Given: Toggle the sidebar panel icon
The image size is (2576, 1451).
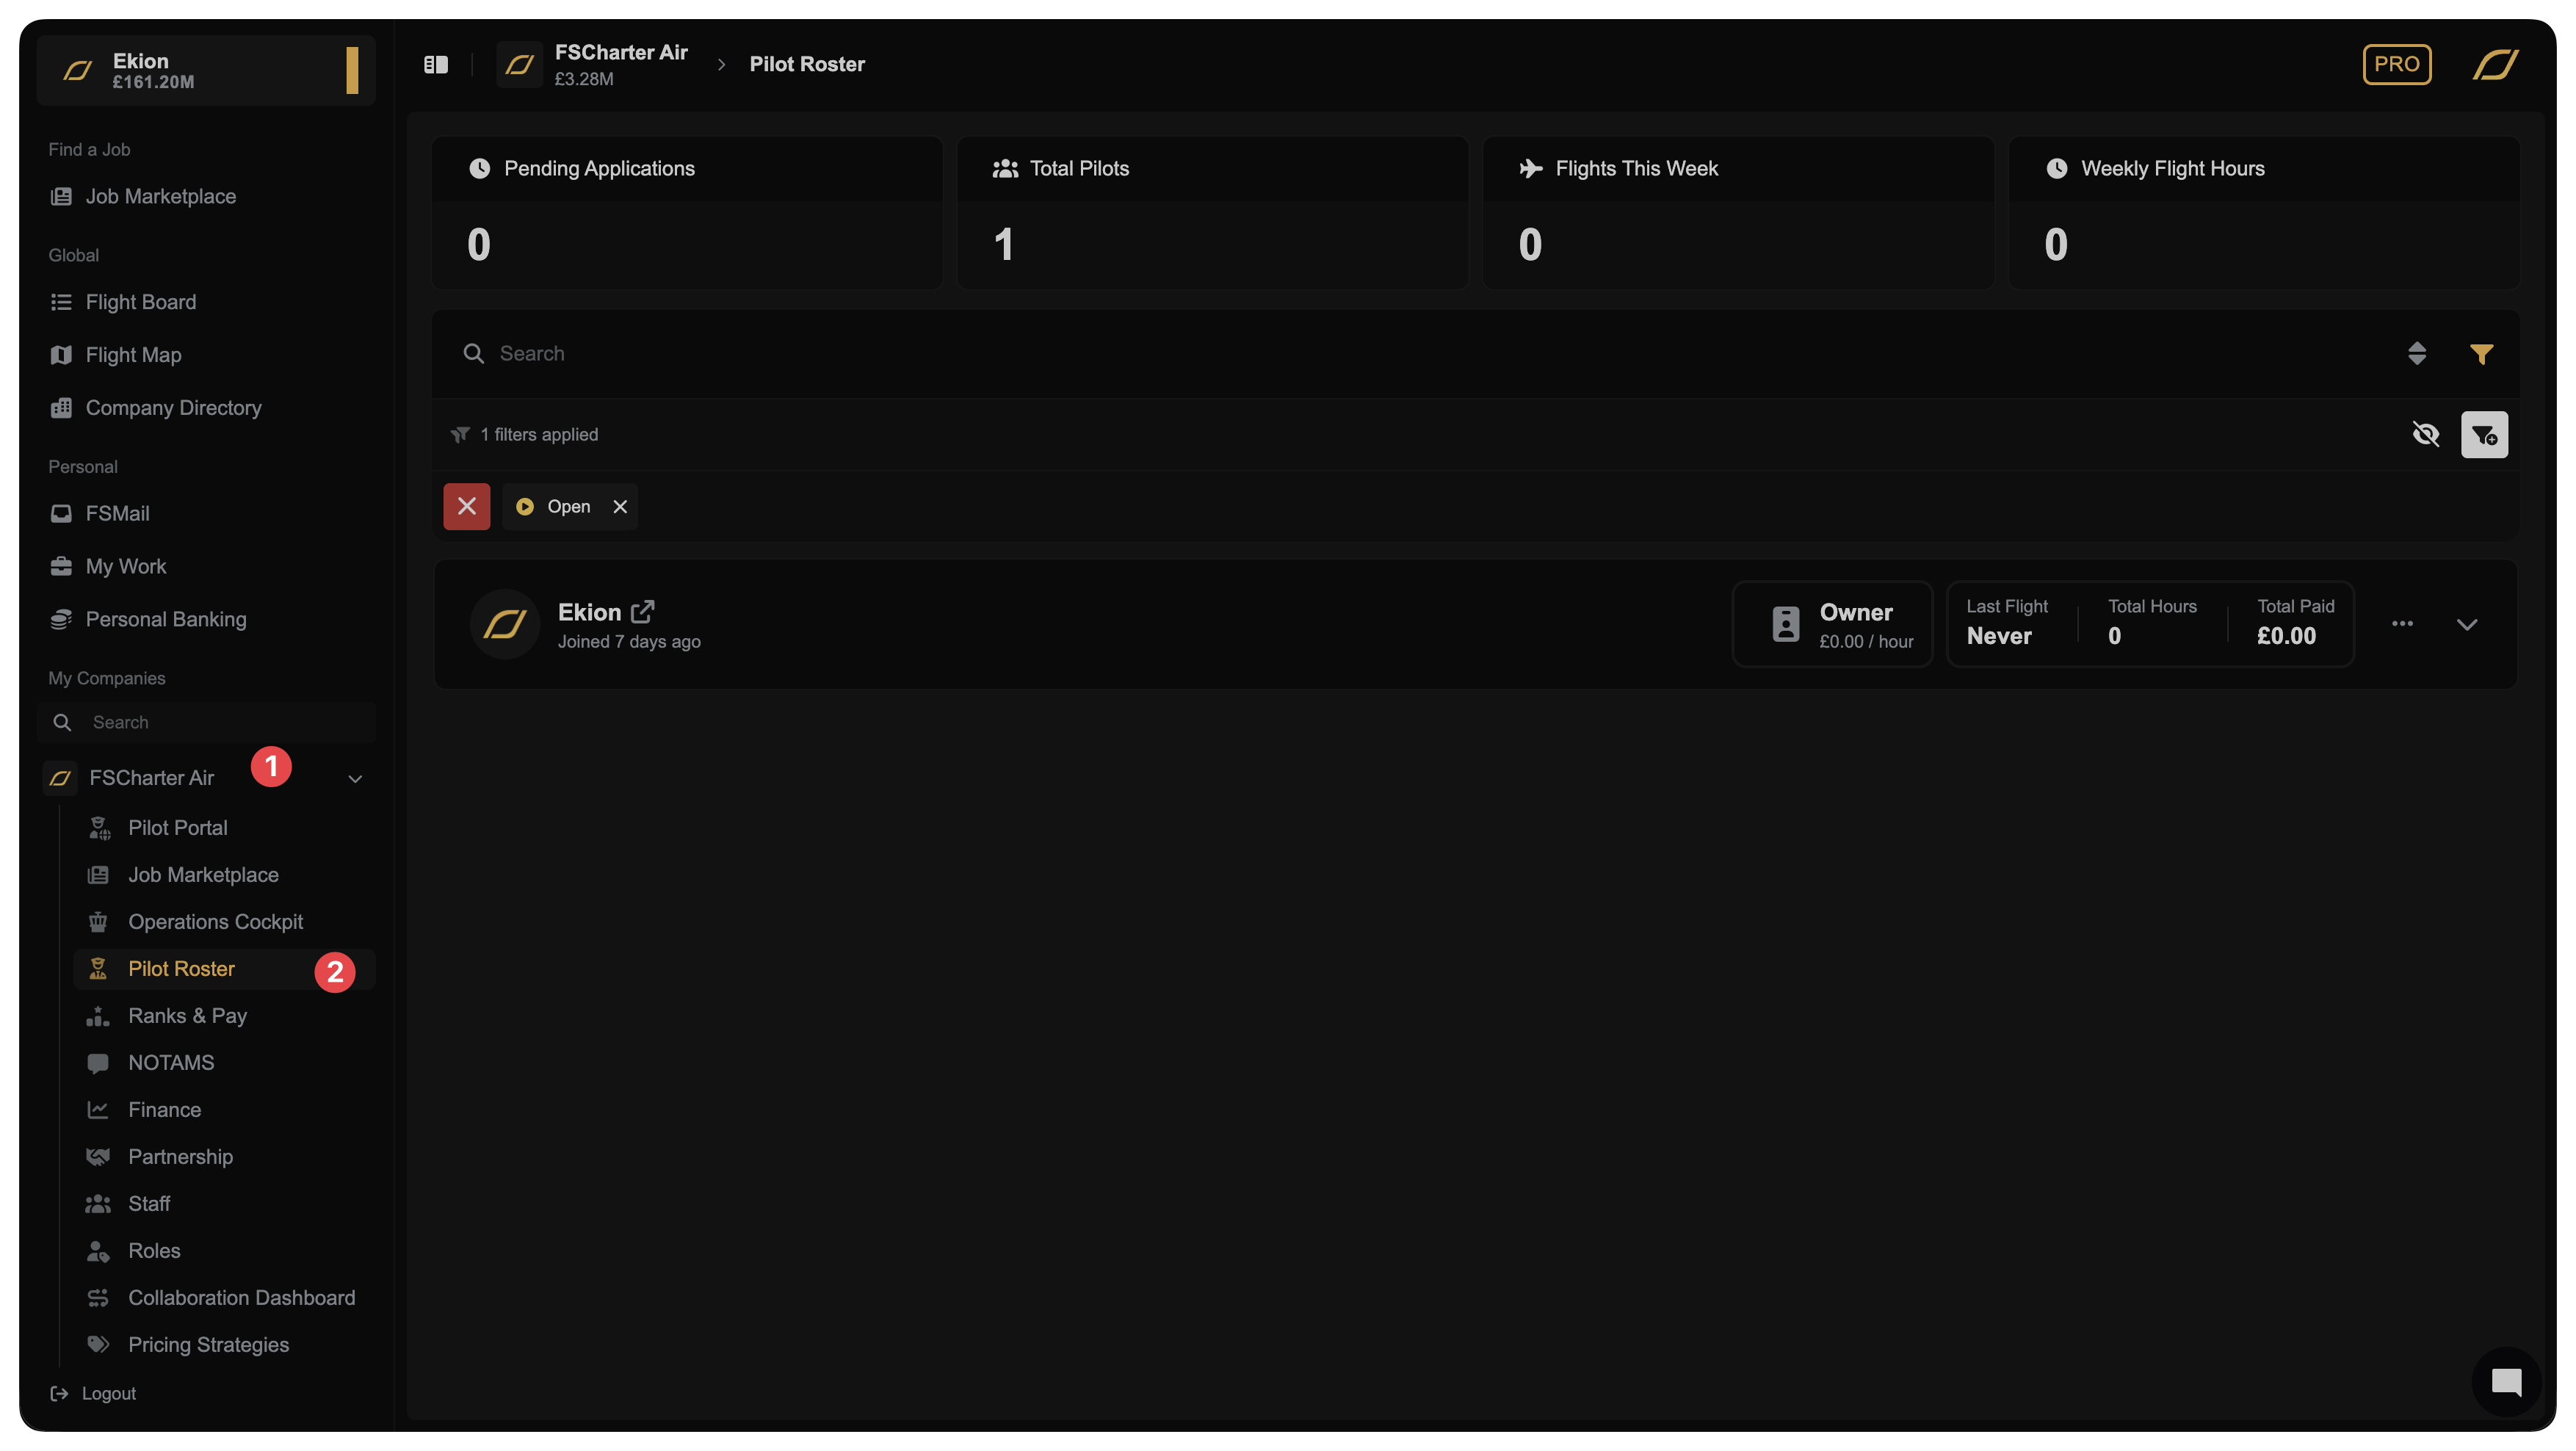Looking at the screenshot, I should click(x=436, y=65).
